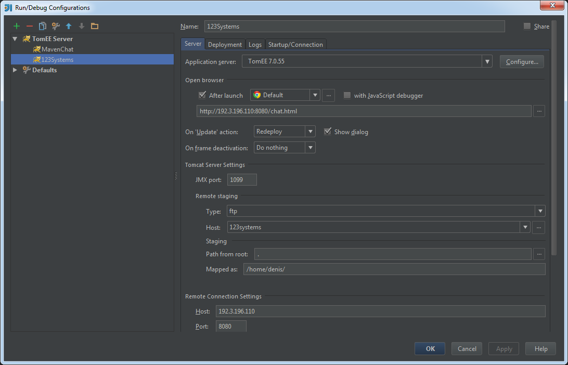Enable the with JavaScript debugger checkbox

click(347, 95)
